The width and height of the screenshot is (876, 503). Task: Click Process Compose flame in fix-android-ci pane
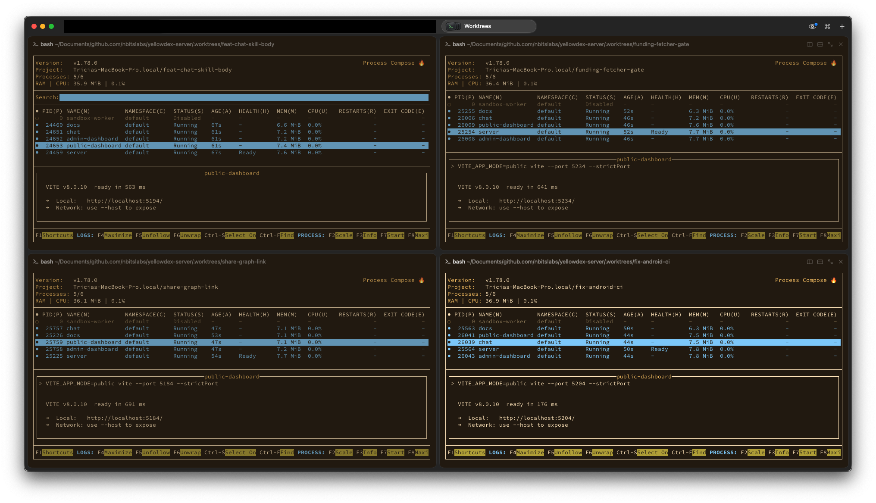(x=834, y=280)
